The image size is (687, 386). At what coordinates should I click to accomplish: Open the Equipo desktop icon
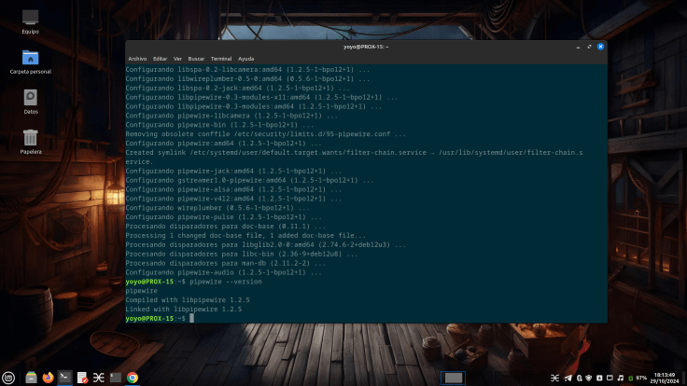pos(31,19)
